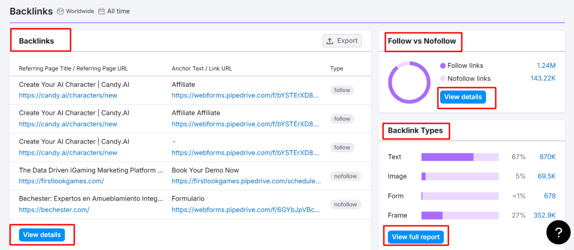Click the follow badge in Affiliate Affiliate row
574x250 pixels.
pos(342,119)
